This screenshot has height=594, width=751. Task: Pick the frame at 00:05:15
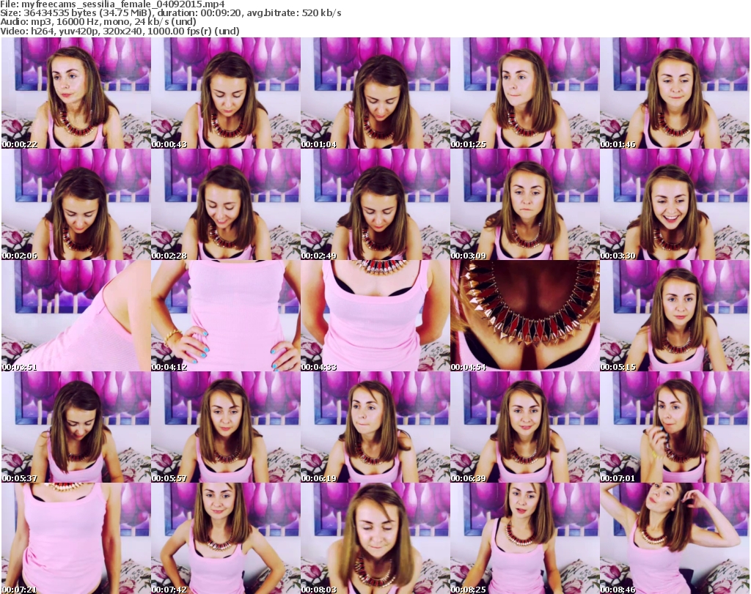coord(675,316)
